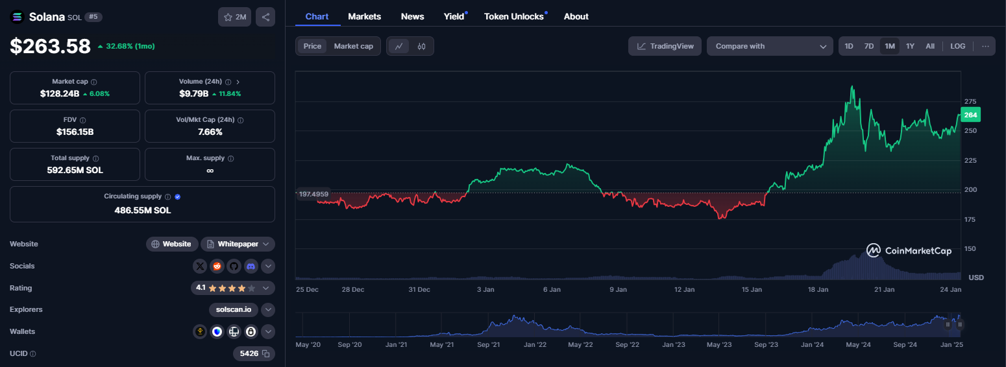Viewport: 1006px width, 367px height.
Task: Show Market cap info tooltip icon
Action: coord(94,82)
